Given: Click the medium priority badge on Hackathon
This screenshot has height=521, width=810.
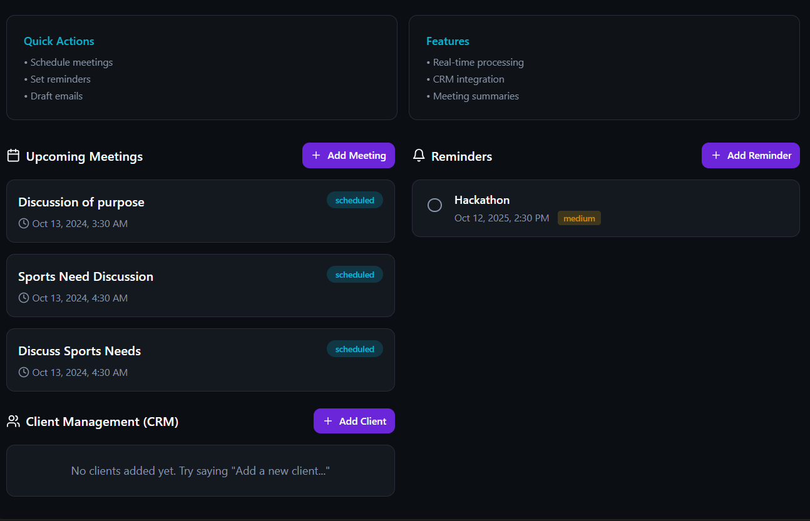Looking at the screenshot, I should point(579,218).
